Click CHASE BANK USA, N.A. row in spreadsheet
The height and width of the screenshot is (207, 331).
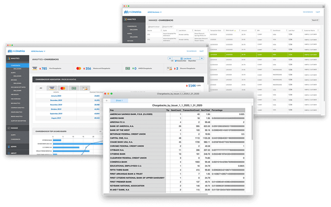[177, 142]
